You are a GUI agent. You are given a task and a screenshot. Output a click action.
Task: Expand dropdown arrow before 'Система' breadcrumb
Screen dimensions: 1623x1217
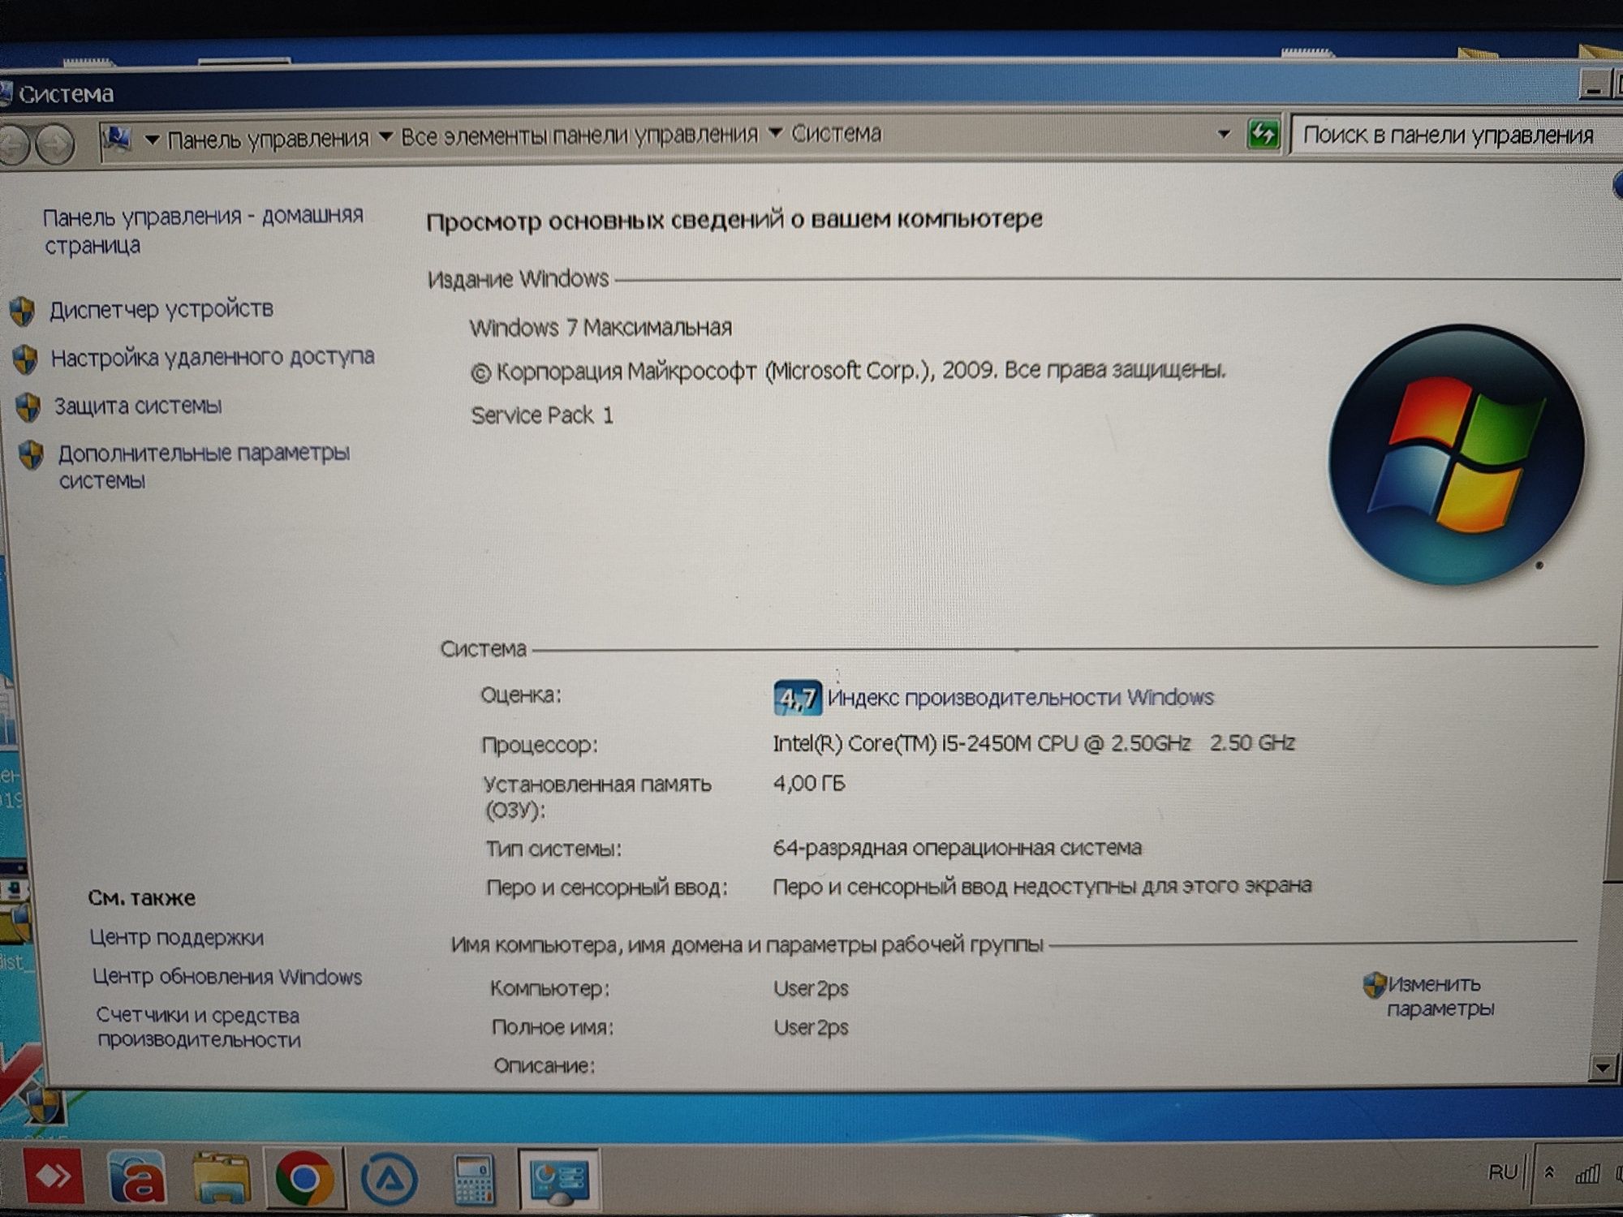(x=775, y=132)
